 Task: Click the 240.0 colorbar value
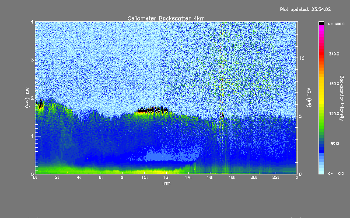(x=334, y=54)
